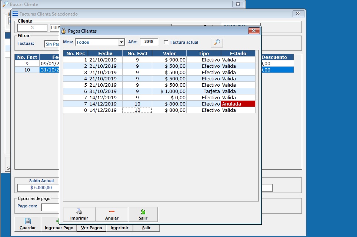Sort by the Valor column header
Viewport: 357px width, 237px height.
tap(169, 53)
